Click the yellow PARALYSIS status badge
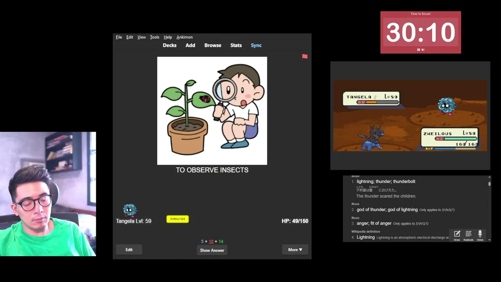501x282 pixels. 178,219
